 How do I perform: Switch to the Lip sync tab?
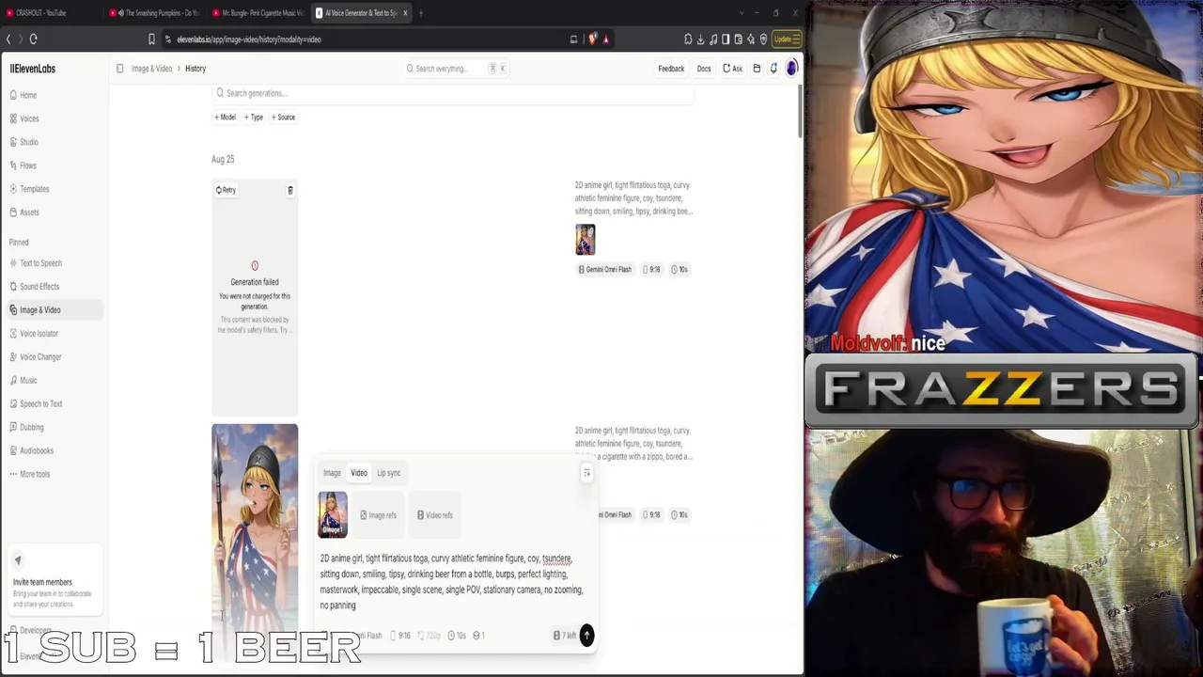389,473
